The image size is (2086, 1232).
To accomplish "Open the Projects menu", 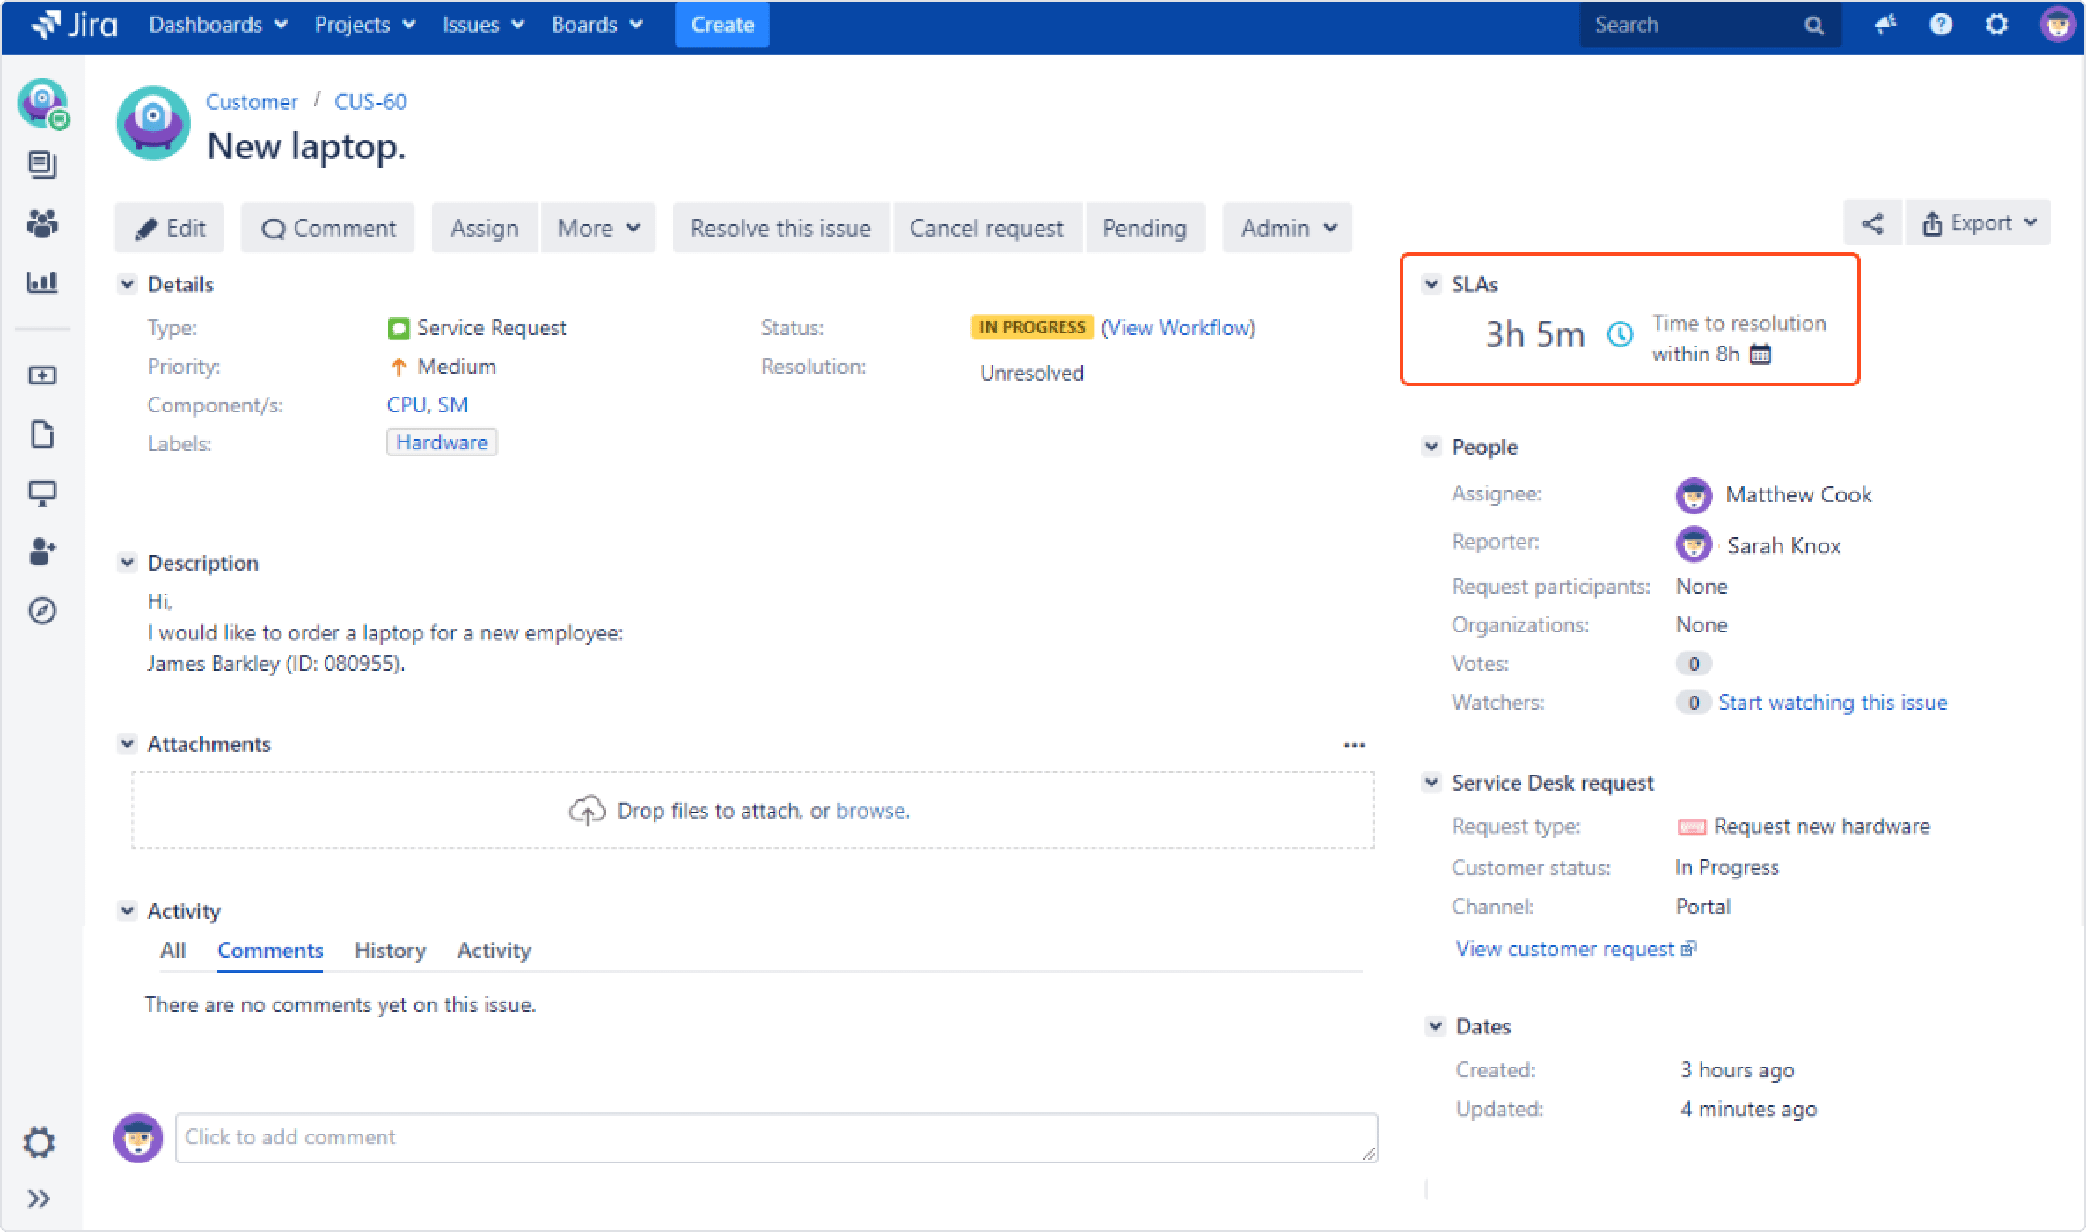I will pos(364,25).
